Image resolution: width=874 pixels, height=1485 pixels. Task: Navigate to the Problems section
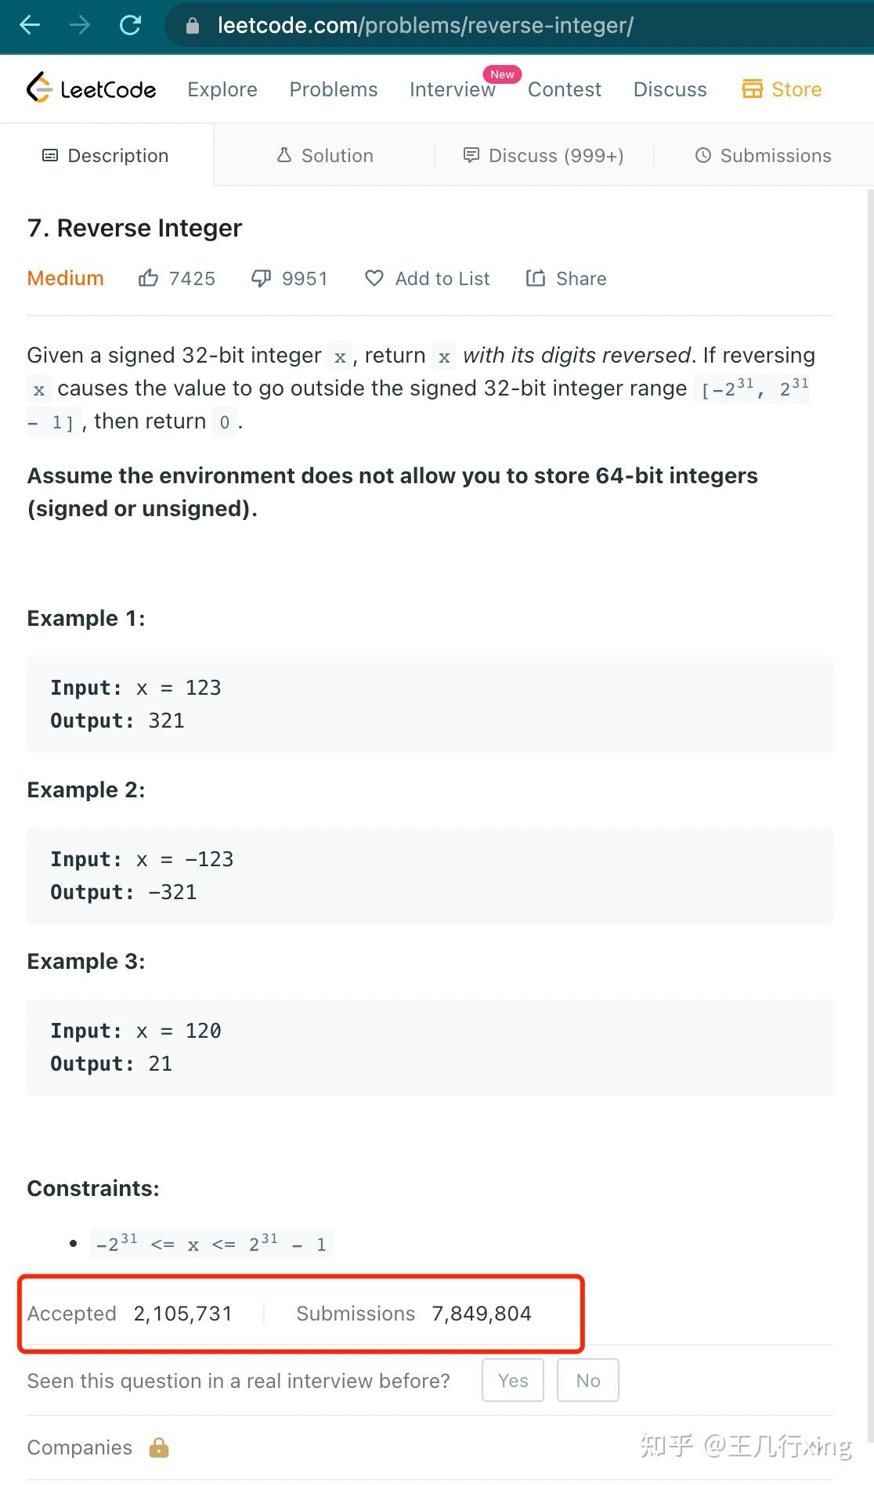[x=333, y=89]
